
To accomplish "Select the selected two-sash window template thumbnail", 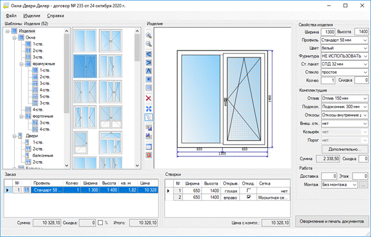I will tap(85, 66).
